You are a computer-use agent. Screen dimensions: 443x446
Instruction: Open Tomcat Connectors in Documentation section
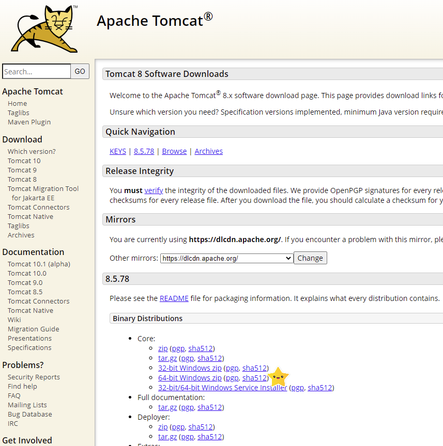[x=38, y=301]
